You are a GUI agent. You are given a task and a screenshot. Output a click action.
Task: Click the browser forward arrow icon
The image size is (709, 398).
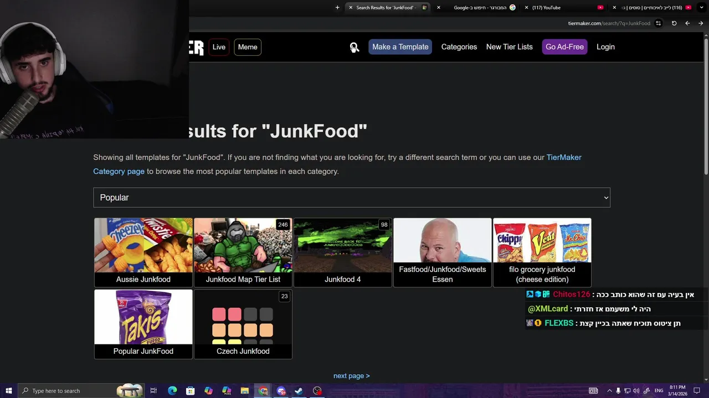tap(701, 23)
